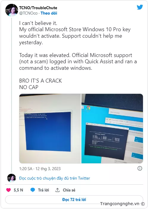The image size is (148, 209).
Task: Open the @TCNOco handle link
Action: click(x=28, y=13)
